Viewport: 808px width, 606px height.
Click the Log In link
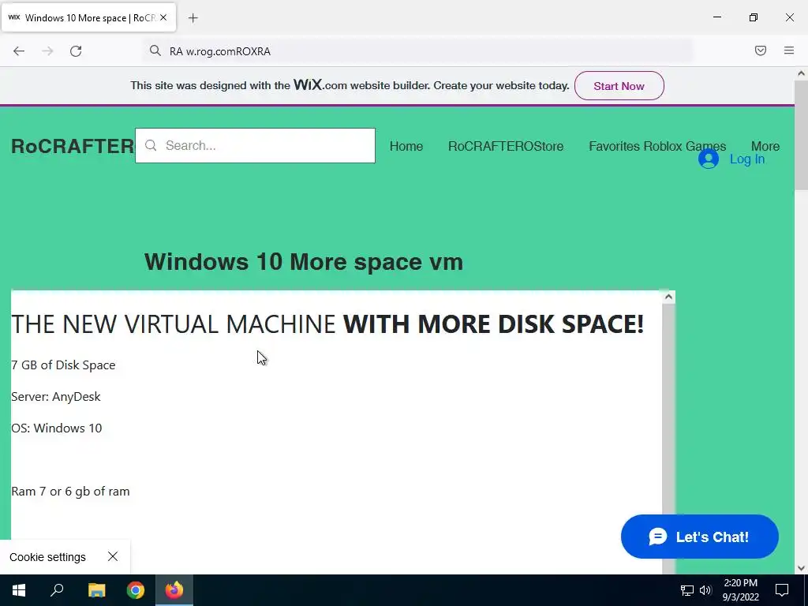click(x=746, y=159)
